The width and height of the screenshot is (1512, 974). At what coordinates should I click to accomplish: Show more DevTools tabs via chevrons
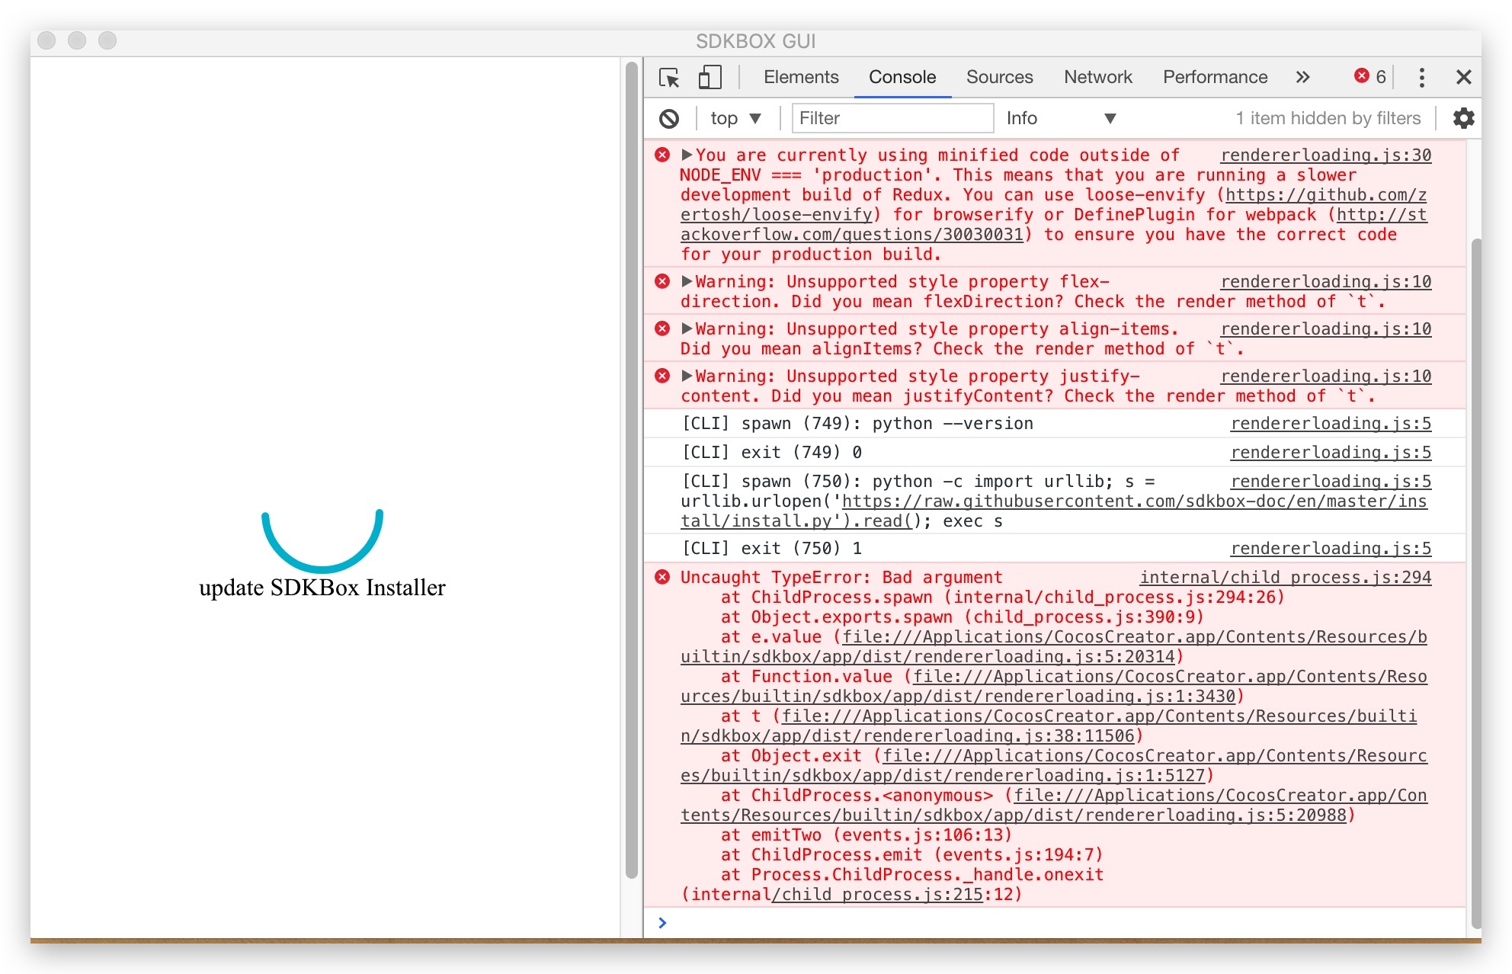(x=1302, y=78)
